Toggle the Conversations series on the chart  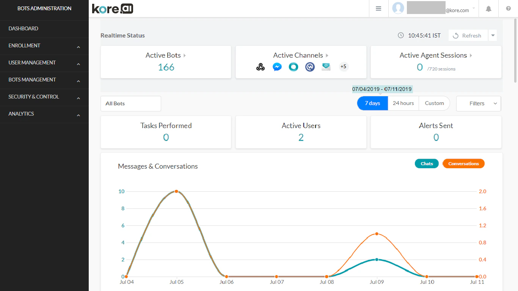coord(463,163)
